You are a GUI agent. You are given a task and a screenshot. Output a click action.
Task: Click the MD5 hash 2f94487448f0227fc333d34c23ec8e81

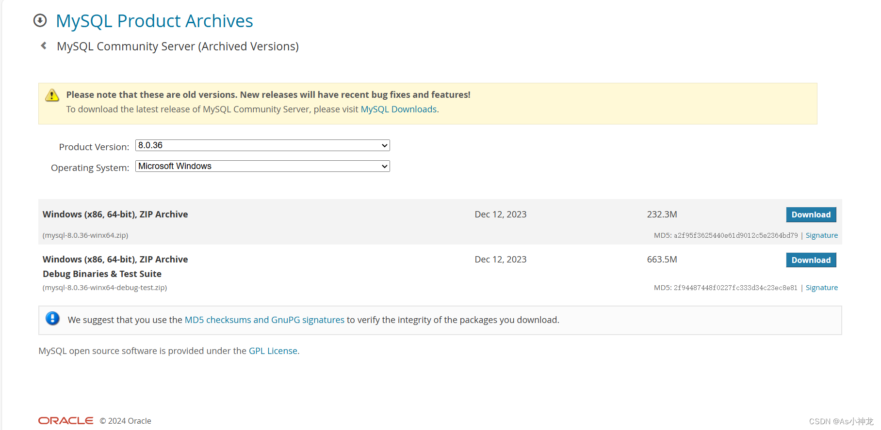click(x=735, y=288)
